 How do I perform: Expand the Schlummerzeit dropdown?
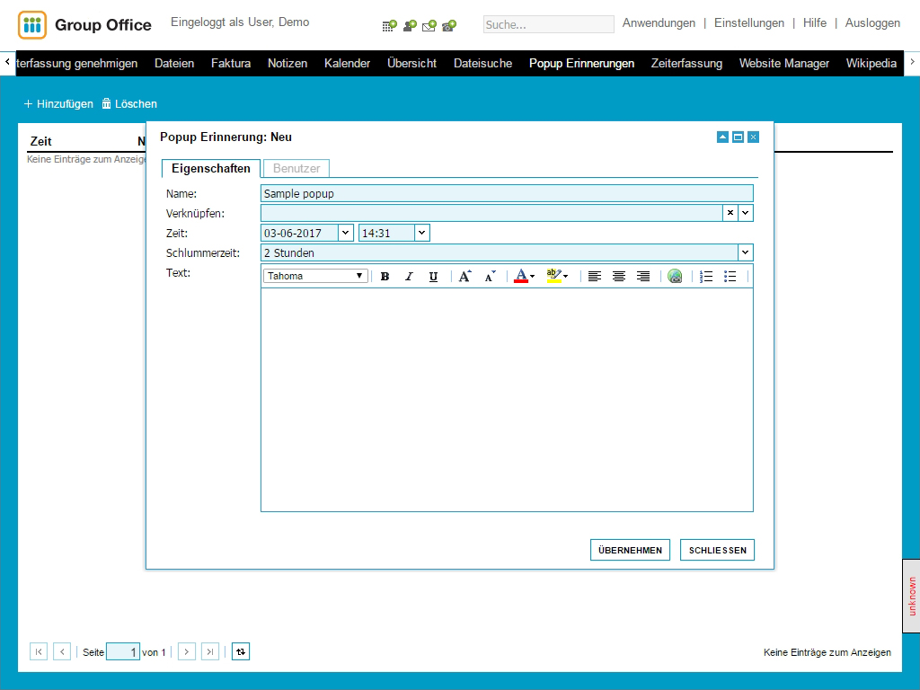click(x=745, y=252)
